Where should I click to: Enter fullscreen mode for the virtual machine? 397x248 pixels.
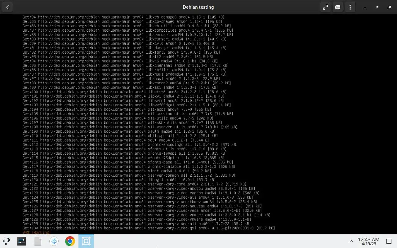(325, 7)
